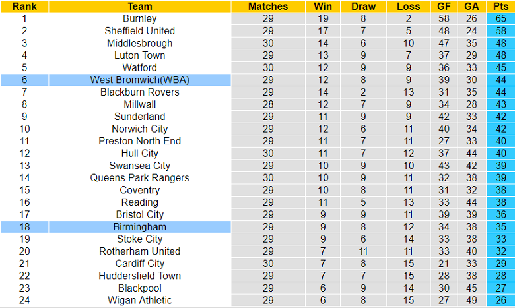This screenshot has height=308, width=515.
Task: Click the Draw column header
Action: pyautogui.click(x=364, y=7)
